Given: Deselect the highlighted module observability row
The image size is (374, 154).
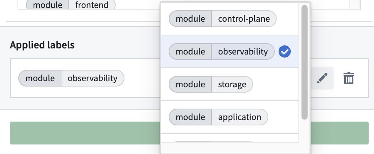Looking at the screenshot, I should 230,51.
